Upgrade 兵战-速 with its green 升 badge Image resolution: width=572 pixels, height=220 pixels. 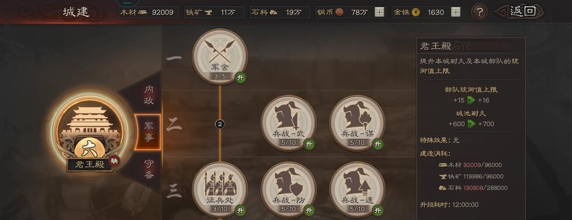coord(377,211)
